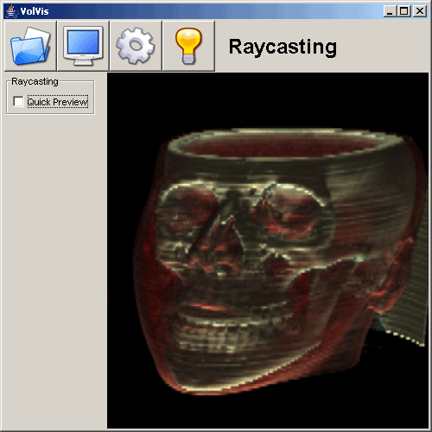Click the Raycasting group box title
The height and width of the screenshot is (432, 432).
(x=35, y=81)
